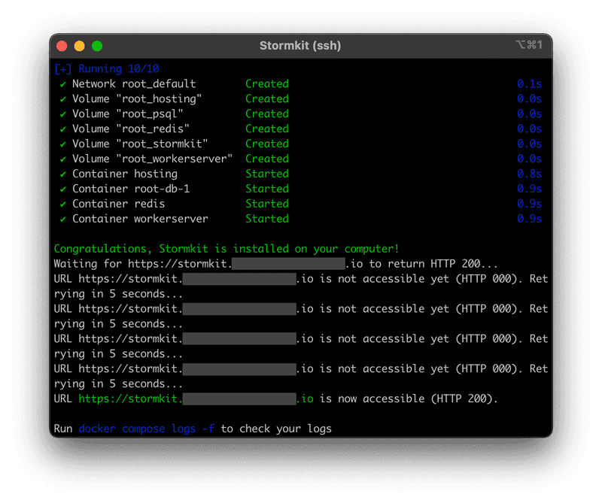Screen dimensions: 602x503
Task: Click the checkmark next to Volume root_redis
Action: 63,129
